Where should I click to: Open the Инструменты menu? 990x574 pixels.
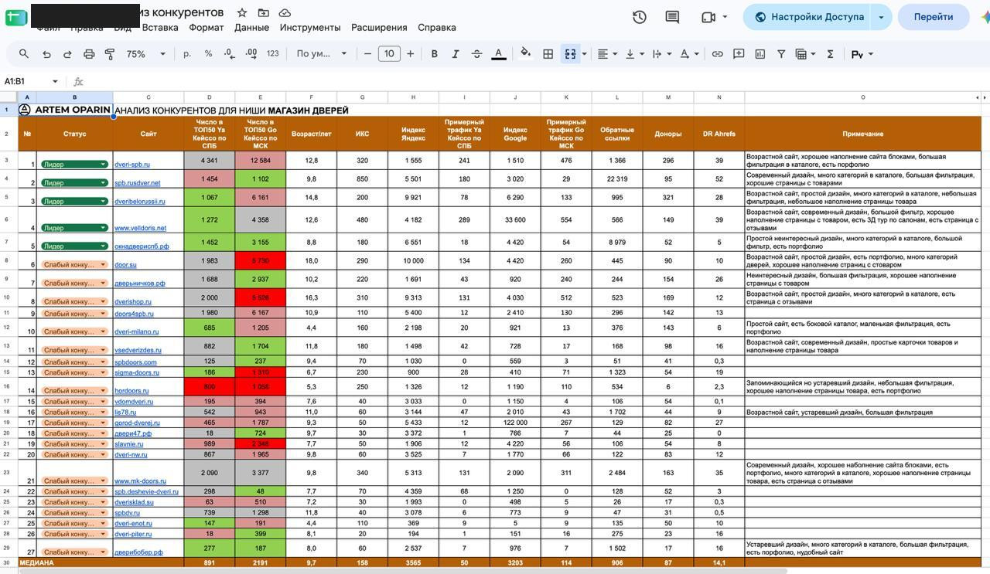310,28
